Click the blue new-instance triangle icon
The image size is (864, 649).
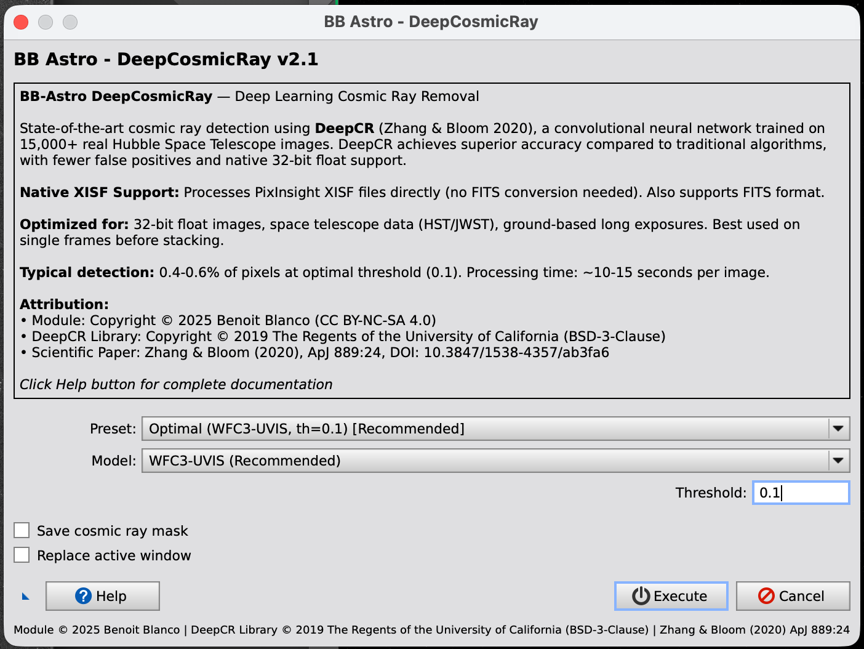tap(25, 596)
